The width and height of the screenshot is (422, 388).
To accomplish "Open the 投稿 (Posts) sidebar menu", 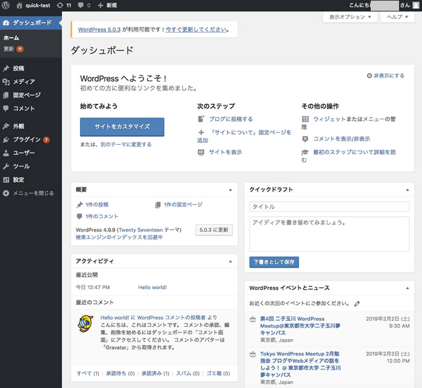I will point(18,69).
